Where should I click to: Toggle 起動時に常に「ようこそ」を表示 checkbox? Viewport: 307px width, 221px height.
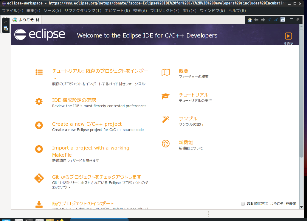(x=243, y=204)
